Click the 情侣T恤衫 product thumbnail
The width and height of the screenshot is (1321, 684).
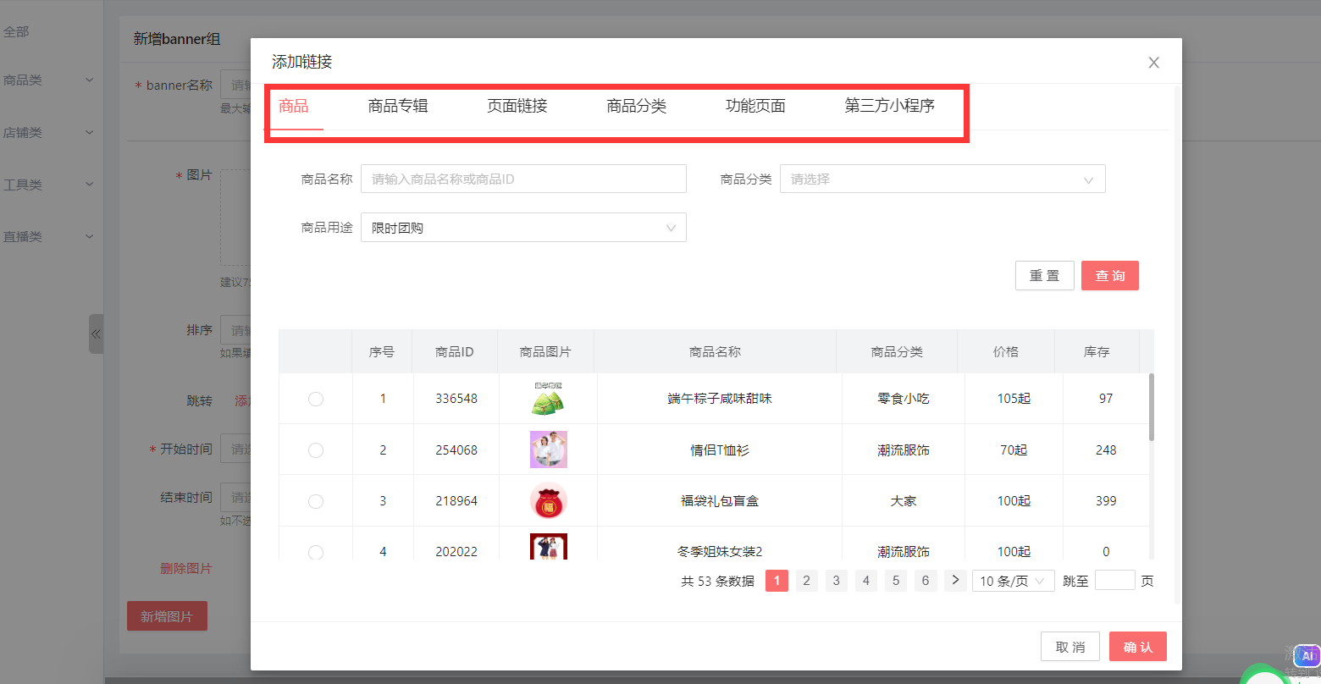tap(548, 450)
